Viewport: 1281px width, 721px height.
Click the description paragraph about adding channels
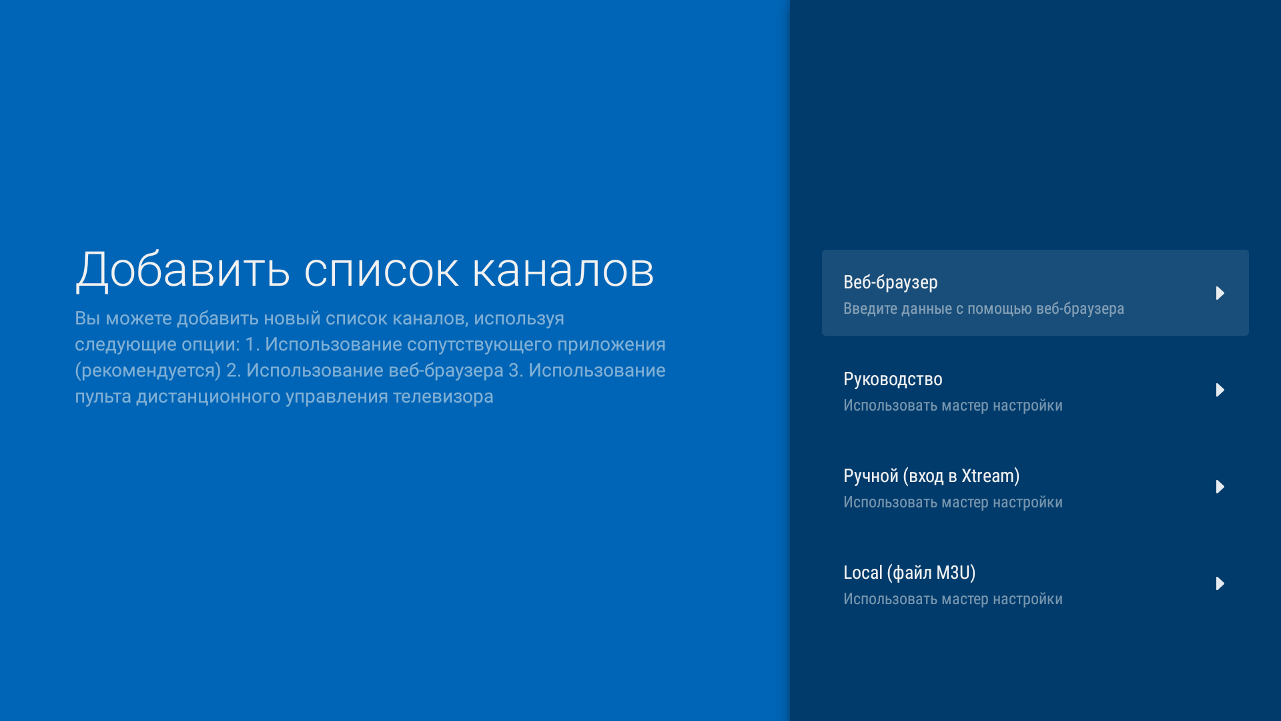[x=370, y=357]
